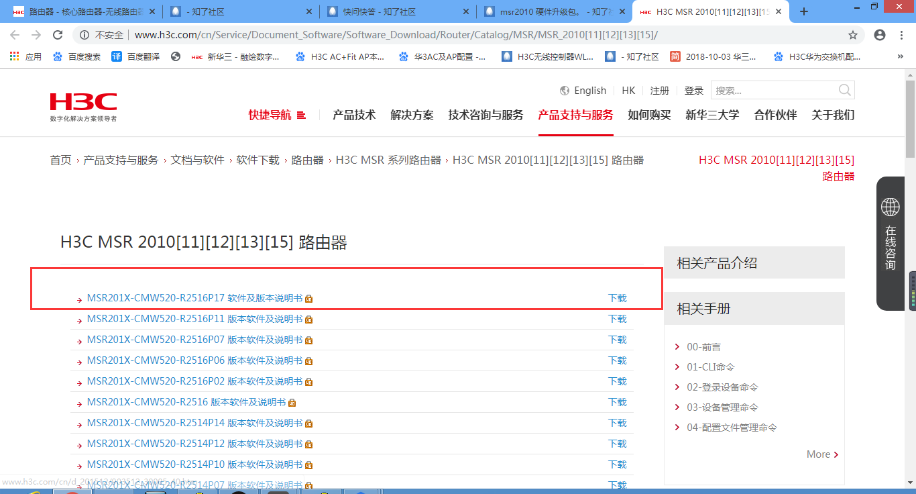Open the 百度搜索 bookmark

(x=77, y=57)
